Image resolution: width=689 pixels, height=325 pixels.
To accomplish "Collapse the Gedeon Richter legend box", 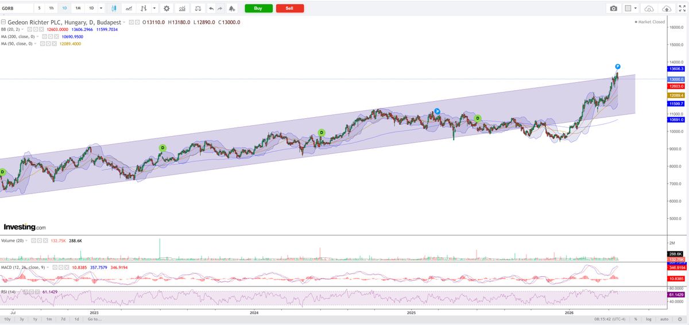I will tap(3, 22).
